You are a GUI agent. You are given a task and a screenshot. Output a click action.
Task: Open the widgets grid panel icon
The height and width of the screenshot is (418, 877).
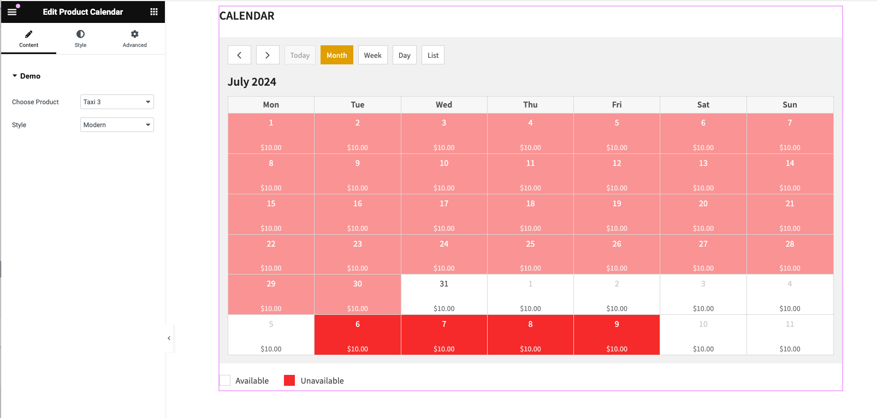tap(154, 11)
